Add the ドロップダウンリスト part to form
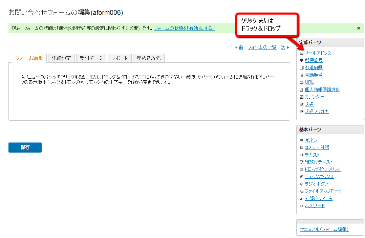 click(323, 169)
